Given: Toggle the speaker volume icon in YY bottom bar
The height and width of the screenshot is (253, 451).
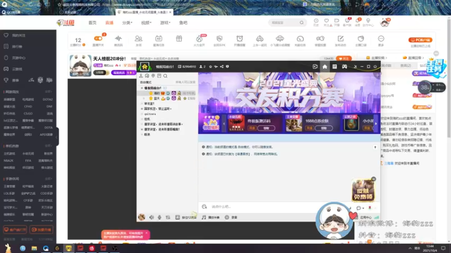Looking at the screenshot, I should tap(152, 218).
